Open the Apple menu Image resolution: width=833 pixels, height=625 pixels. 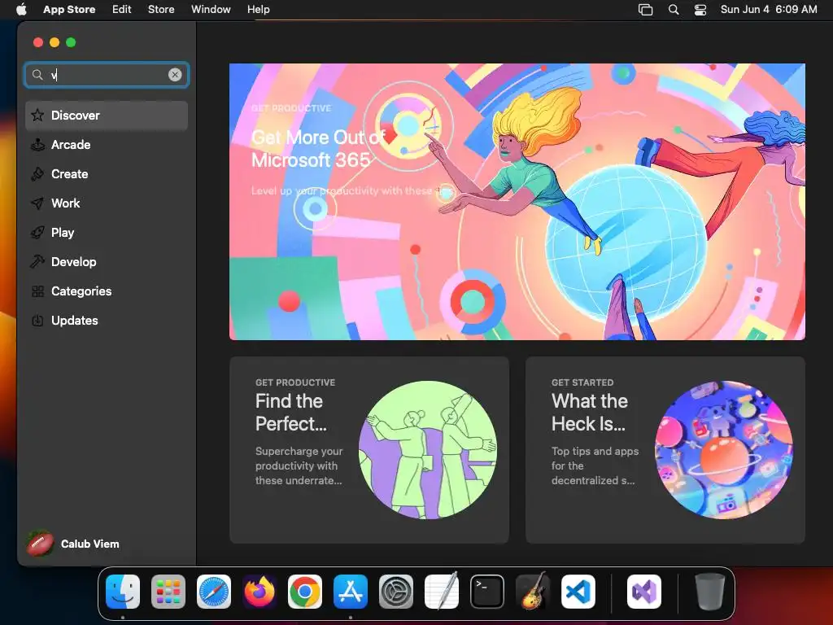pos(21,10)
